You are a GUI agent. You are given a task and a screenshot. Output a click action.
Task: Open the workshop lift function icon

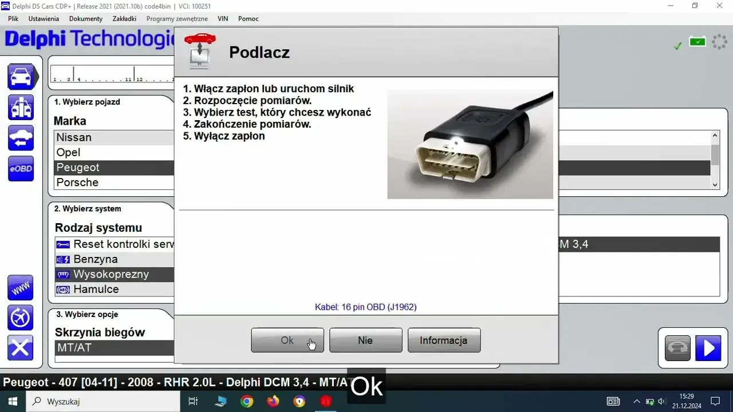pos(21,108)
